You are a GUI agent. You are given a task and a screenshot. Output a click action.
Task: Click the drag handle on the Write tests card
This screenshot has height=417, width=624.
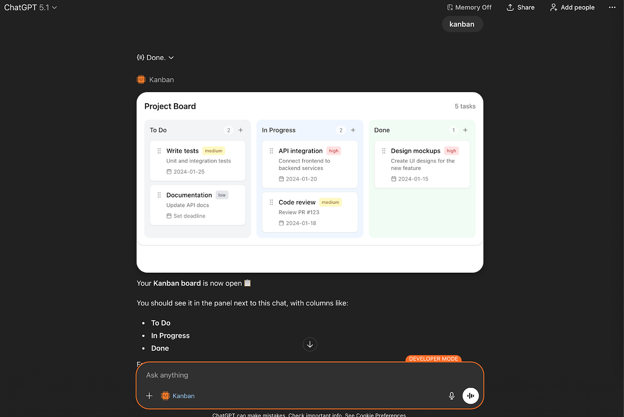[x=159, y=150]
